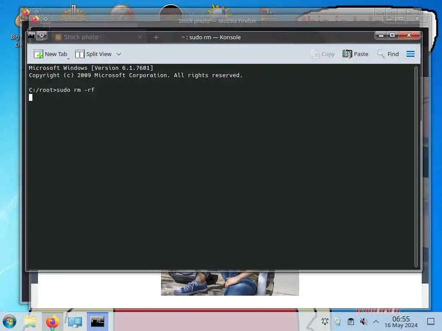
Task: Open the Find search tool
Action: pos(388,54)
